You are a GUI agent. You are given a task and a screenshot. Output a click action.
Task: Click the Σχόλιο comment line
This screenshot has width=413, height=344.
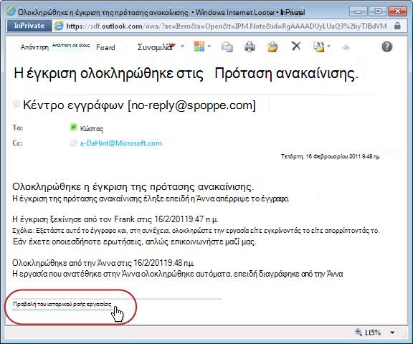click(196, 231)
